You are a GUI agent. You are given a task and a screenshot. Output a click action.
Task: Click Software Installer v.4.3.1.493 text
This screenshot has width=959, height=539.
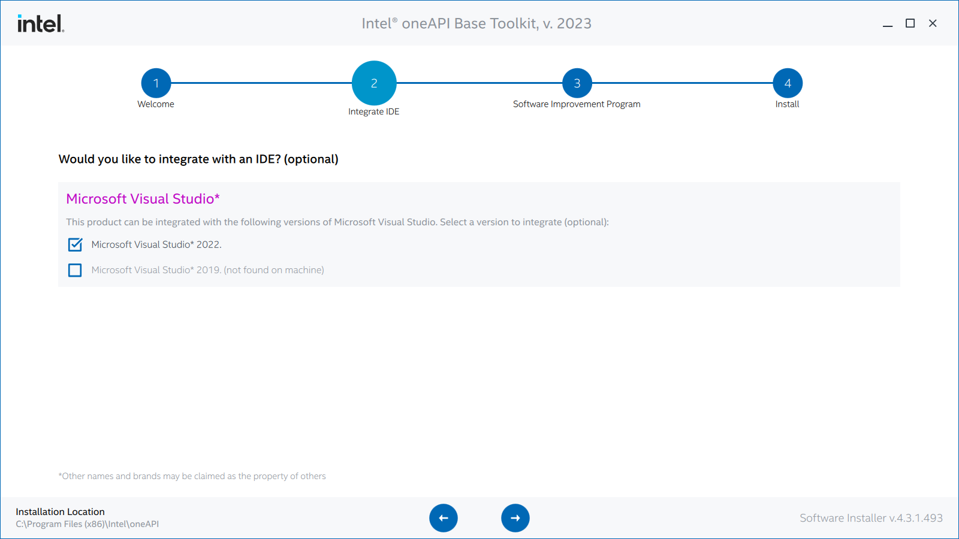871,518
